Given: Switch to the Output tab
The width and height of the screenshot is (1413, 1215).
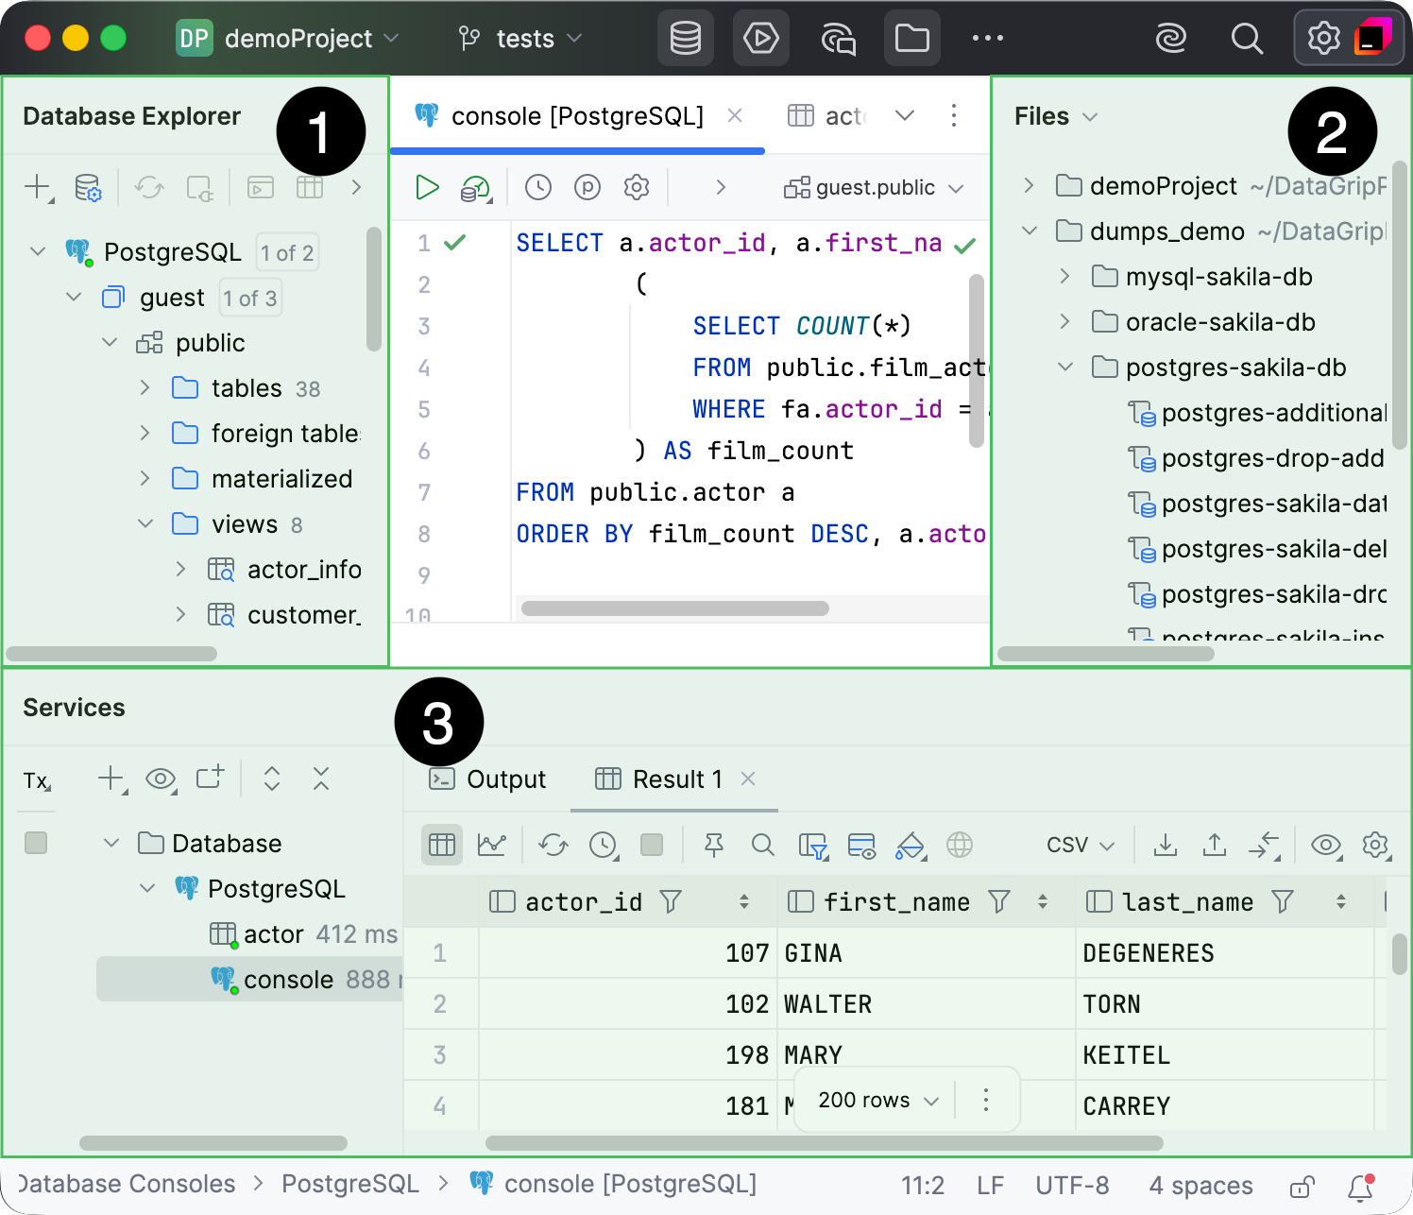Looking at the screenshot, I should 487,779.
